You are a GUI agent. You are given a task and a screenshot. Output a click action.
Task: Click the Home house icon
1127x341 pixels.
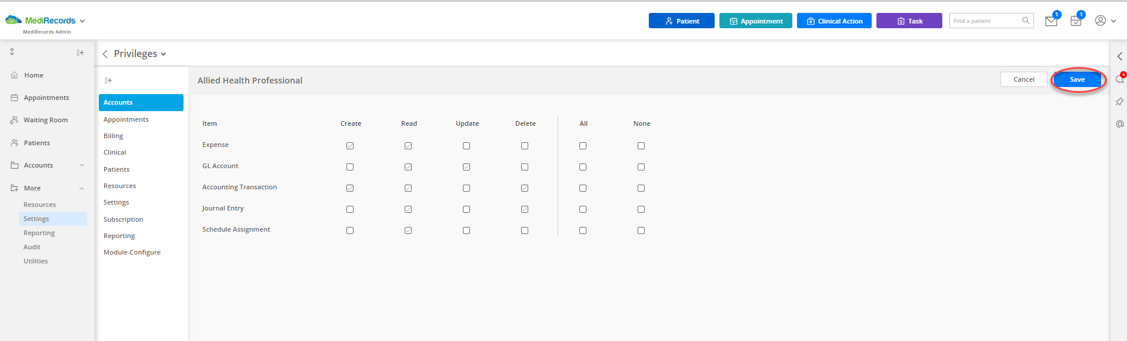[x=15, y=75]
